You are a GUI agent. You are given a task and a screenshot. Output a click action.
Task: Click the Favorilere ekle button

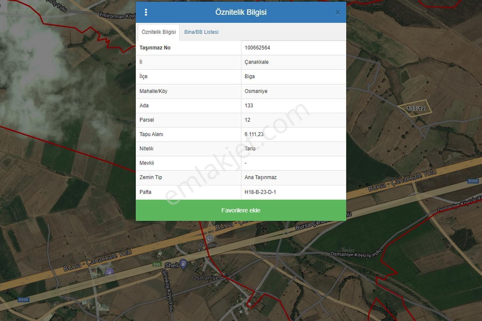241,210
